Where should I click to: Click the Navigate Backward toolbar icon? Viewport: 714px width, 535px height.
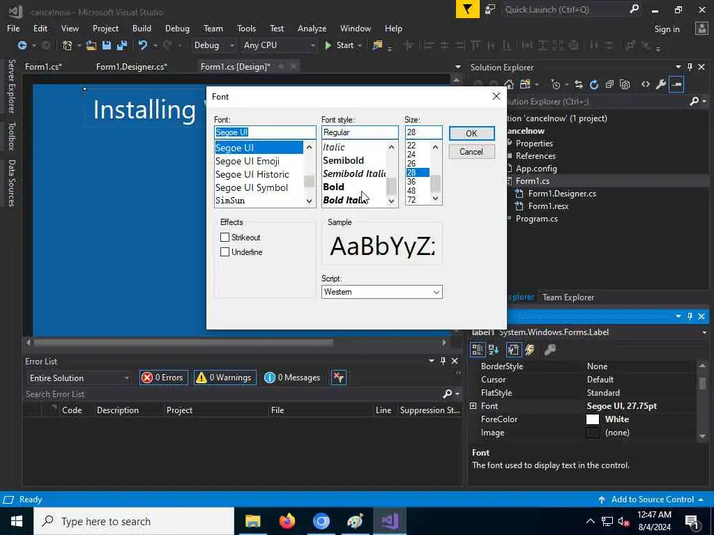(22, 45)
